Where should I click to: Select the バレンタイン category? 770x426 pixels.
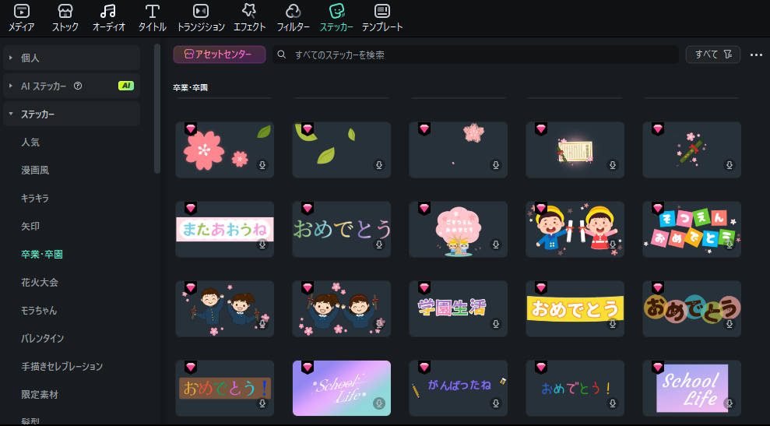pos(42,339)
